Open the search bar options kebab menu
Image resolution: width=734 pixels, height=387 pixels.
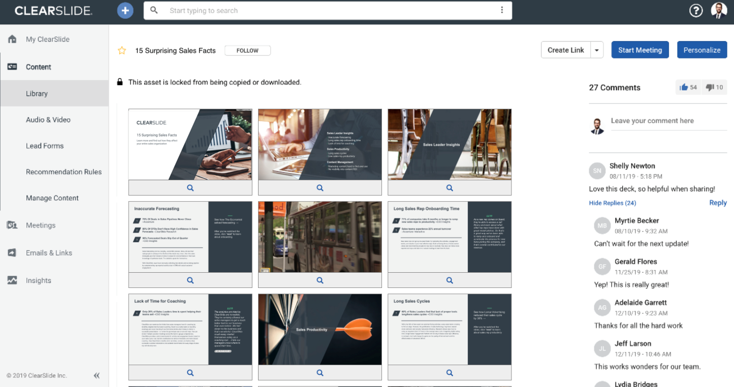501,10
